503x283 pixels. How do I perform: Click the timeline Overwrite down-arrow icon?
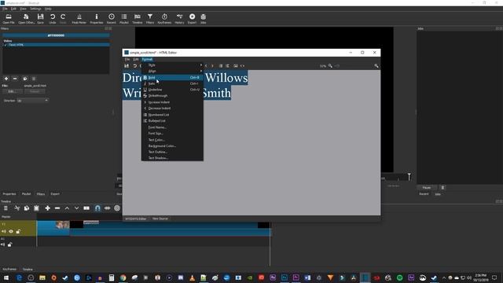(76, 208)
